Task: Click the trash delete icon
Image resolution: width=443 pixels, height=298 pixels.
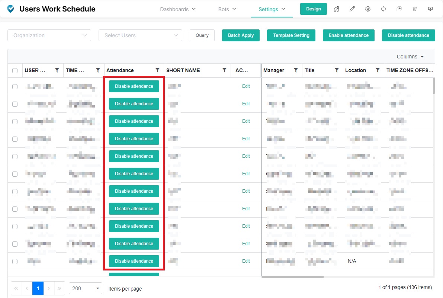Action: [x=415, y=9]
